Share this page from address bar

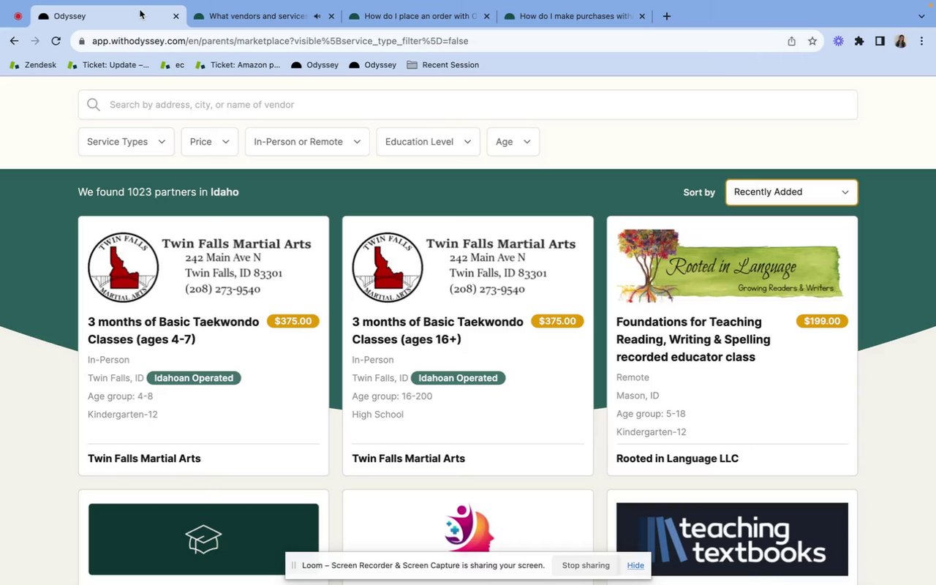791,42
